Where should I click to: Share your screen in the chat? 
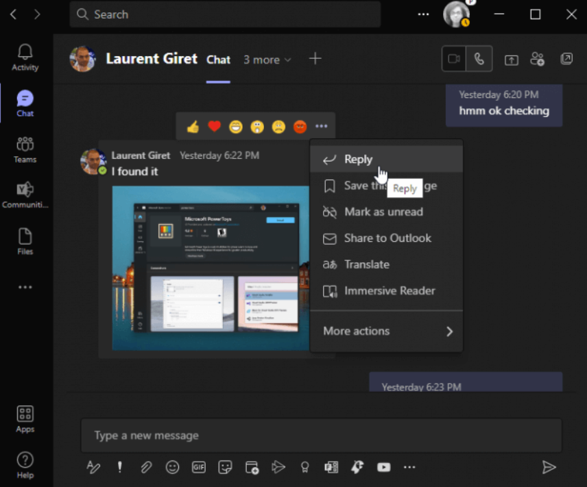[x=512, y=60]
